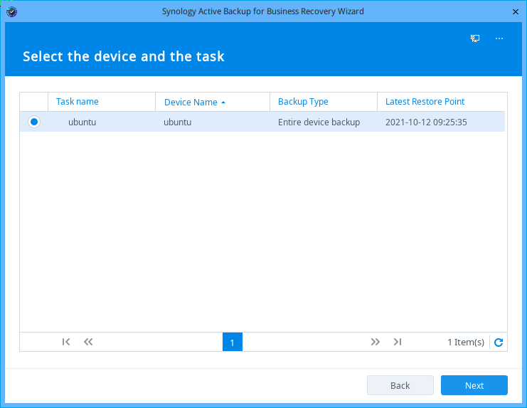Go to first page arrow icon
The width and height of the screenshot is (527, 408).
[66, 342]
